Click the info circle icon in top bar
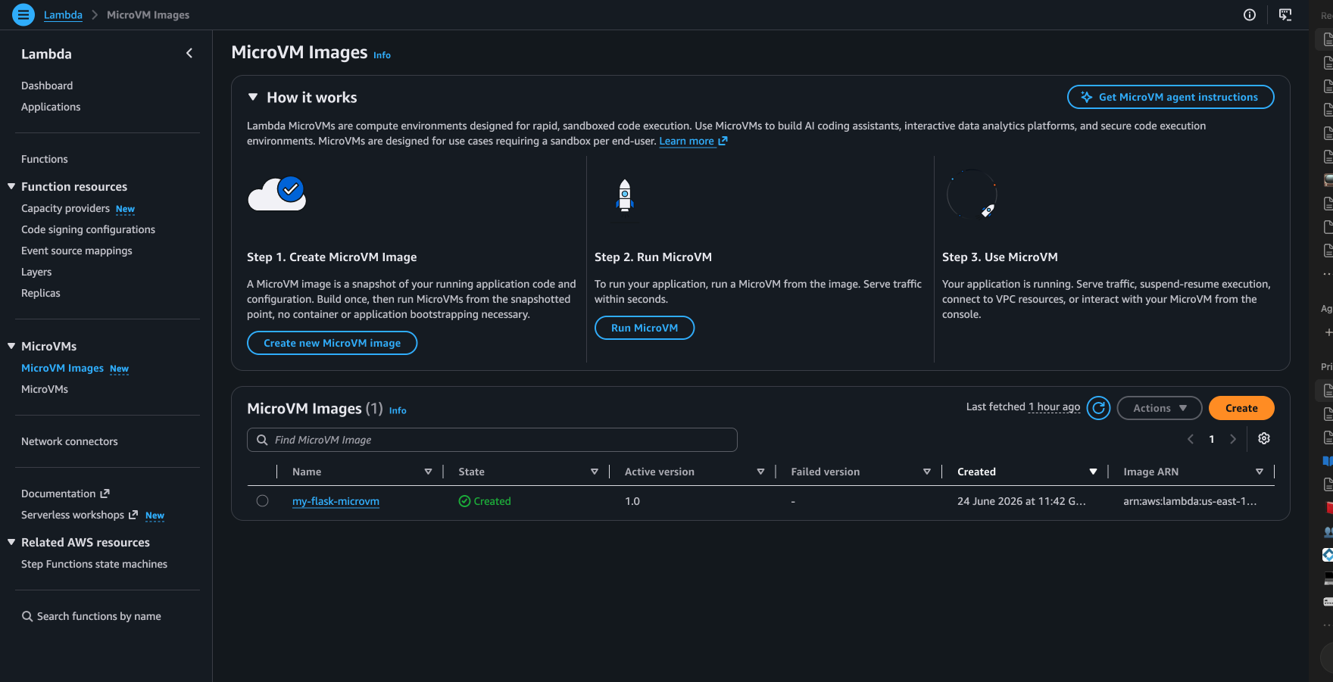The width and height of the screenshot is (1333, 682). point(1250,14)
